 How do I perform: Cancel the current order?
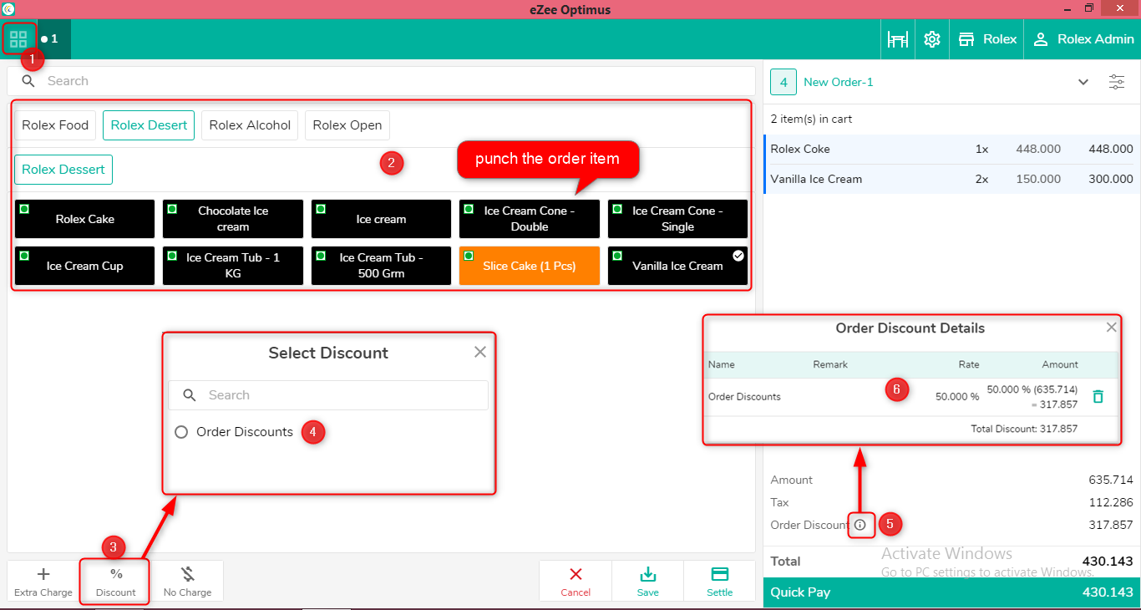pyautogui.click(x=576, y=582)
